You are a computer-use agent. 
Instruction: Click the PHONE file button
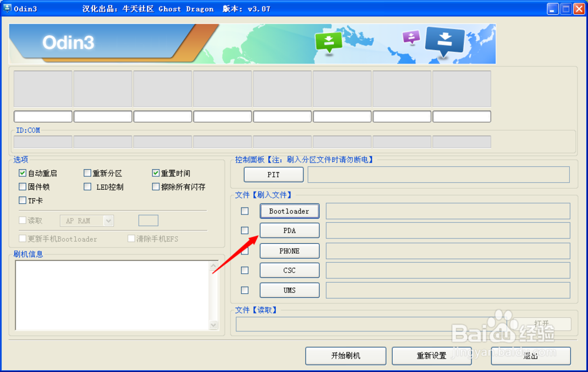pos(289,251)
